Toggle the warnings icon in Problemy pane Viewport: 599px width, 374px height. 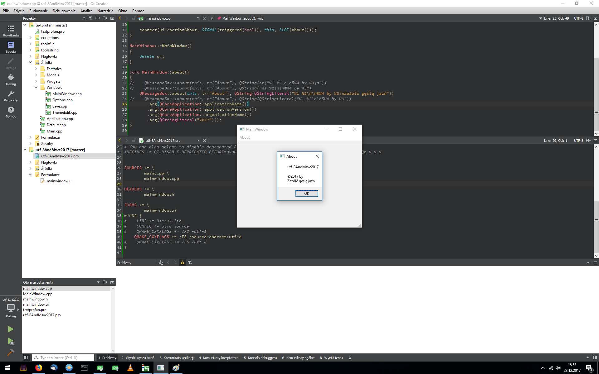coord(183,263)
